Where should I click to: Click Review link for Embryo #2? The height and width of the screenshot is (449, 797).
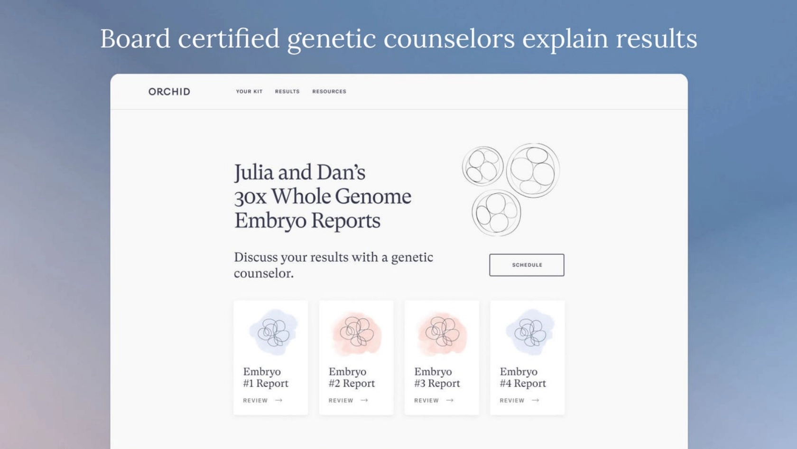[x=341, y=401]
